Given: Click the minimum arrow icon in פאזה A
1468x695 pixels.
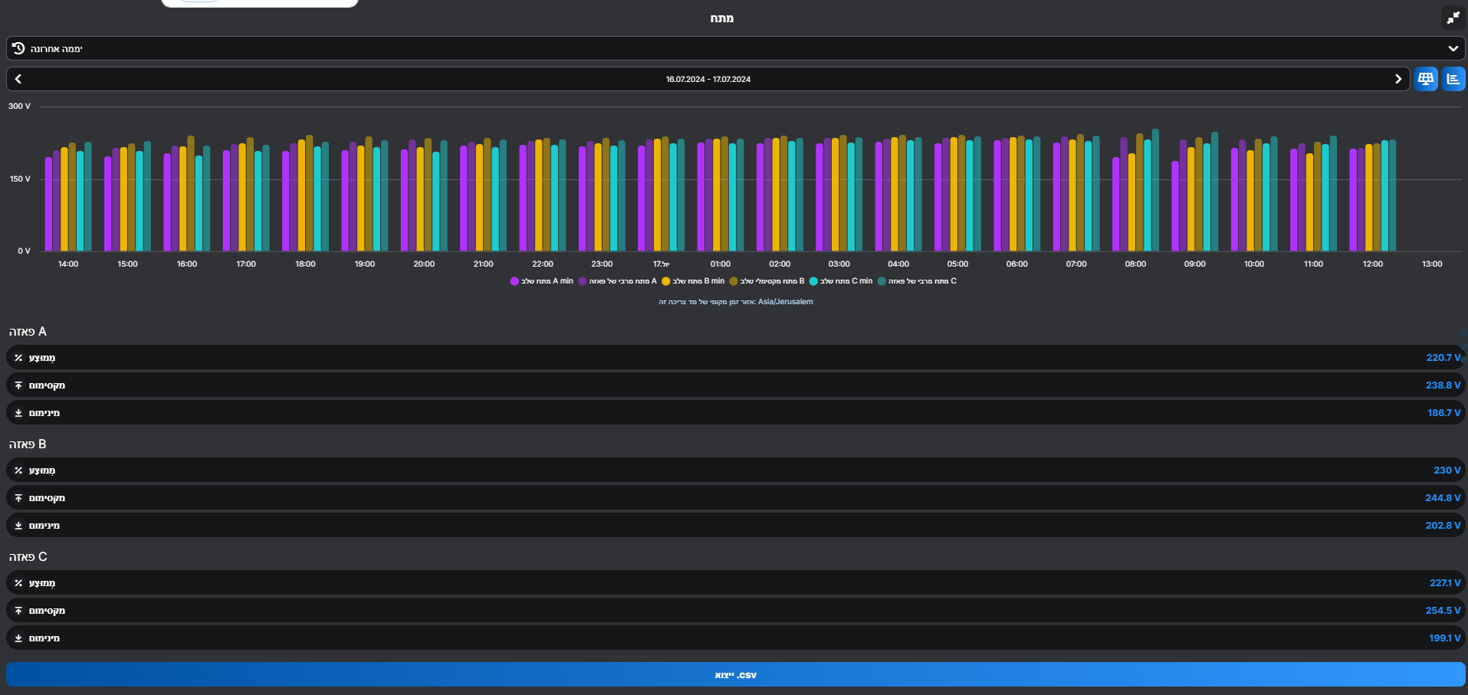Looking at the screenshot, I should click(x=18, y=413).
